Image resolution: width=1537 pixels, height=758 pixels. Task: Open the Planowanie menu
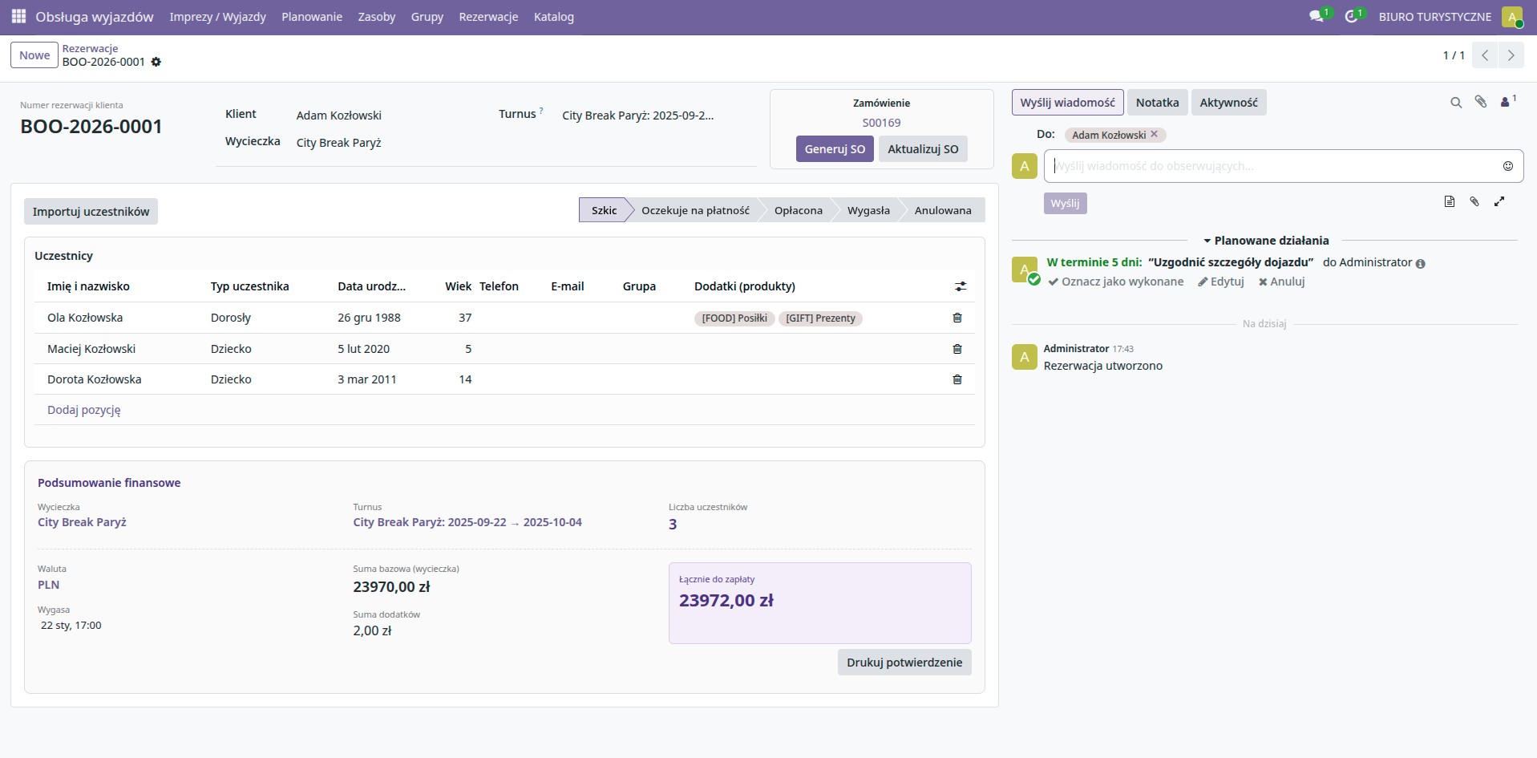tap(312, 17)
